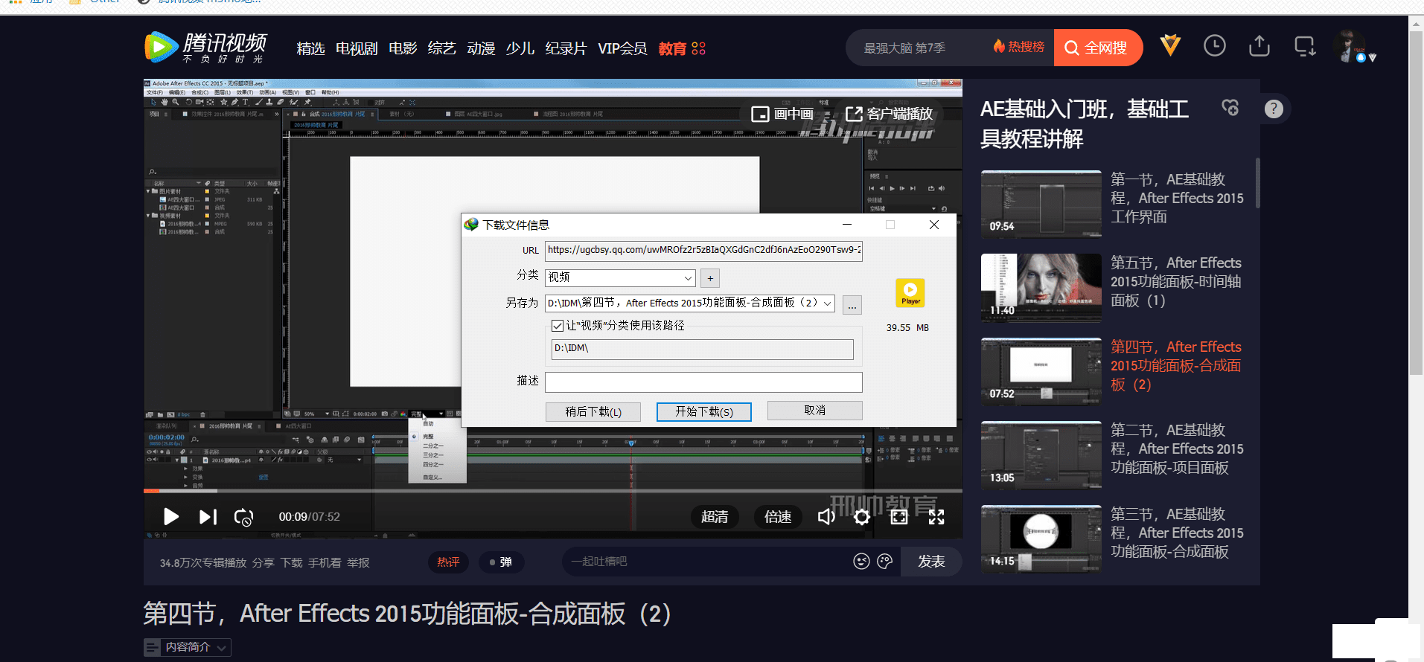Browse save location with ... button
The width and height of the screenshot is (1424, 662).
tap(852, 305)
